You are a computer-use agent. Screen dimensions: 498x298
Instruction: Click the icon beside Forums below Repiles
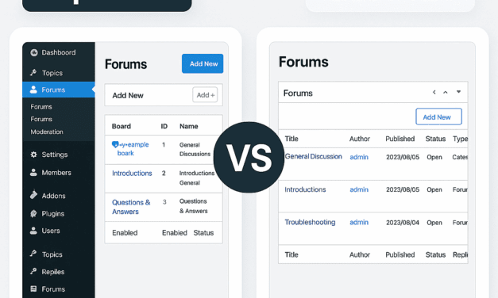click(x=33, y=288)
